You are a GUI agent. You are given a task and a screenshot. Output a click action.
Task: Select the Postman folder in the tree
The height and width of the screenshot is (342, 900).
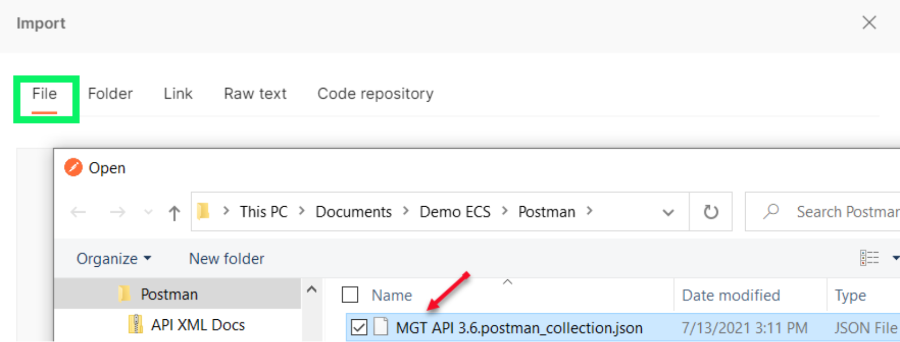coord(169,294)
